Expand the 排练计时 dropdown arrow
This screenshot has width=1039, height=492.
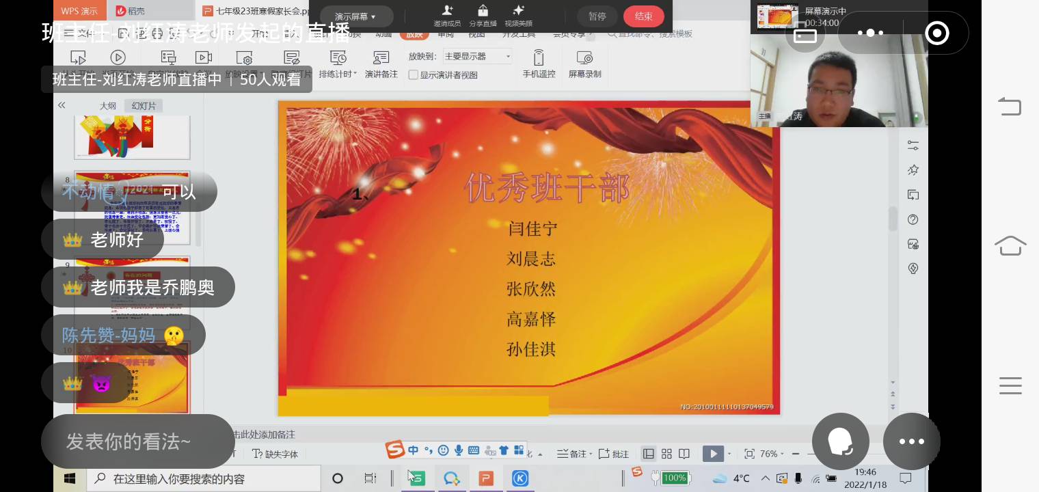355,74
